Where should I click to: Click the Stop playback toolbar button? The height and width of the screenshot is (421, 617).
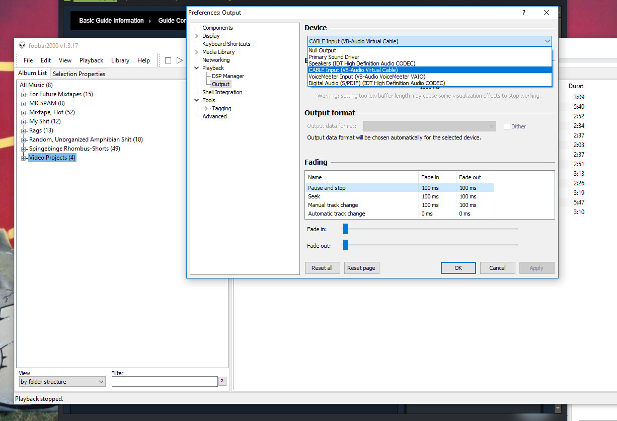click(168, 60)
